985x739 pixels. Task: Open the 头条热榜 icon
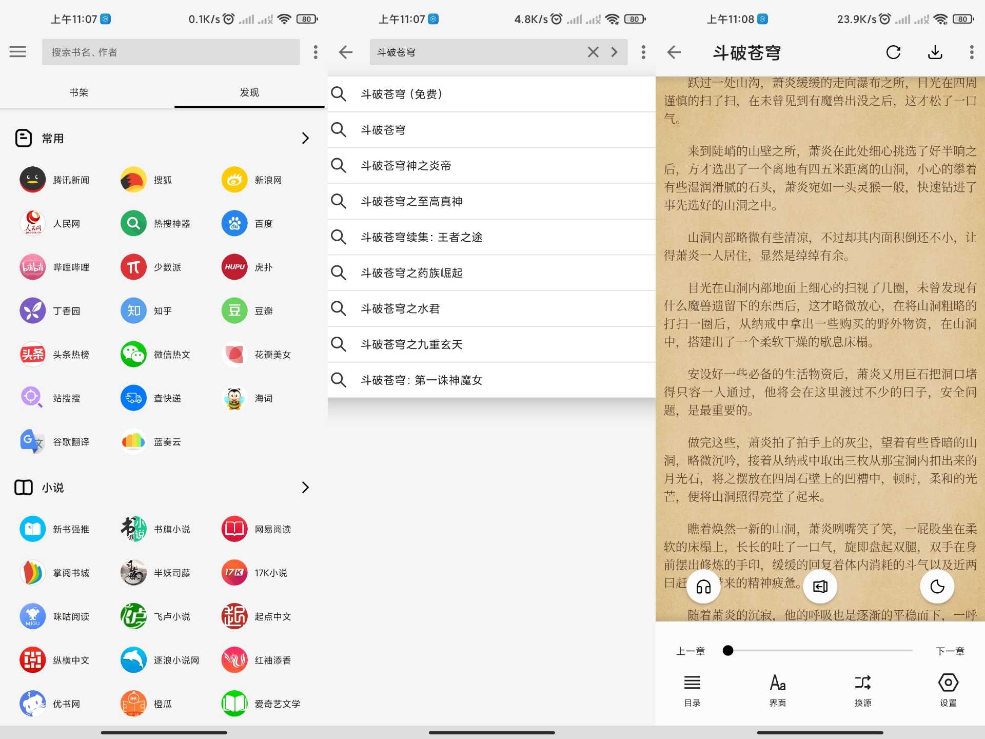click(32, 355)
